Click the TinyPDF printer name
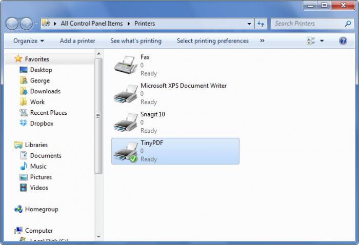Image resolution: width=359 pixels, height=245 pixels. pos(152,143)
